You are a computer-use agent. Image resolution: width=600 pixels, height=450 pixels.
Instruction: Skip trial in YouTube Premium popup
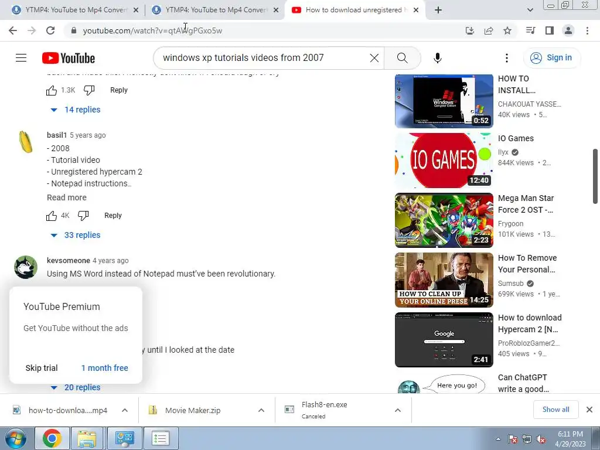point(42,368)
